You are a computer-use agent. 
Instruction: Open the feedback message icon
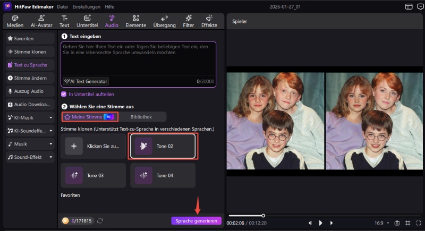tap(420, 7)
